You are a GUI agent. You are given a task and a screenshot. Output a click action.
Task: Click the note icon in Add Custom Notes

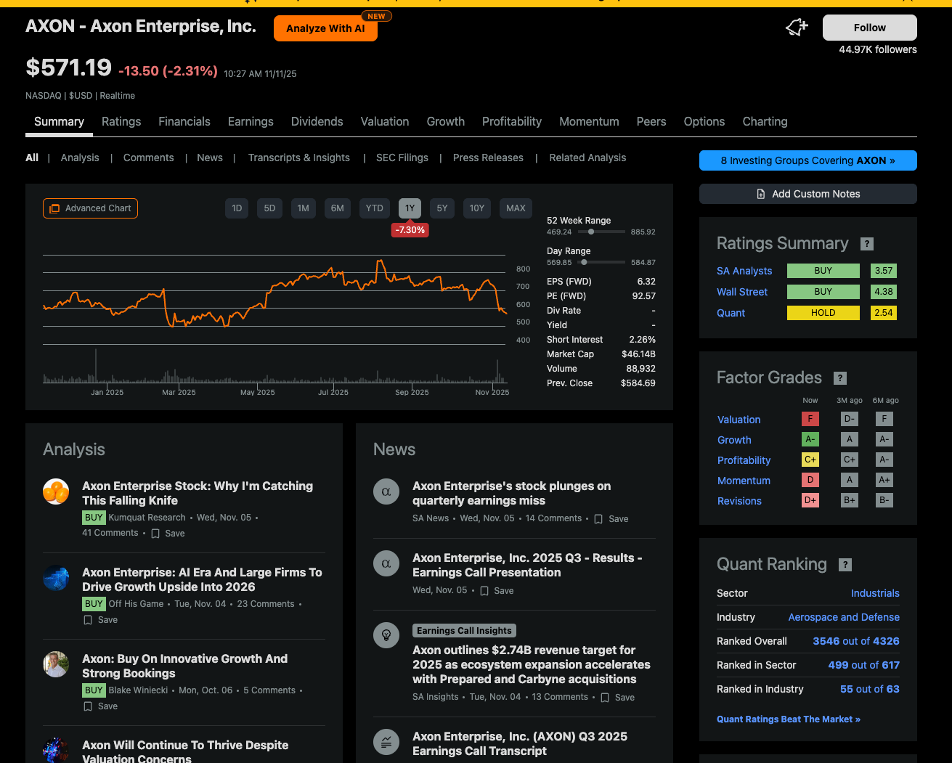[x=761, y=194]
